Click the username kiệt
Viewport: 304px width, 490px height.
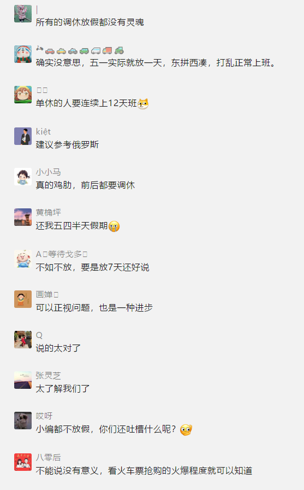43,132
